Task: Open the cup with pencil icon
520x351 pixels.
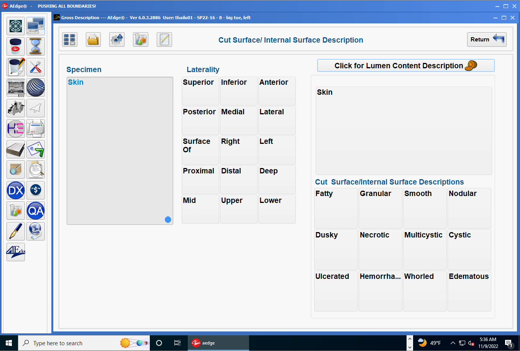Action: [16, 67]
